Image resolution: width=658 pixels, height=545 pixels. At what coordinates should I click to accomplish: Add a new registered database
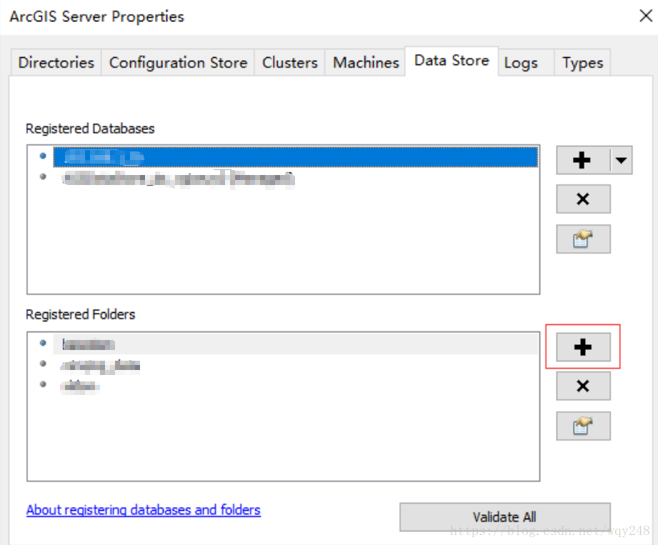582,160
